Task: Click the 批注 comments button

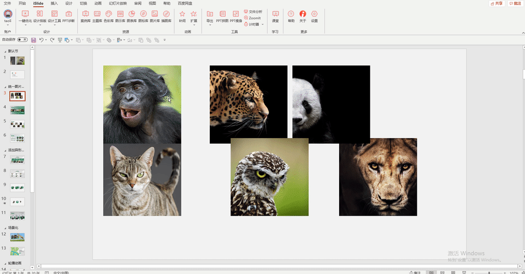Action: [x=516, y=3]
